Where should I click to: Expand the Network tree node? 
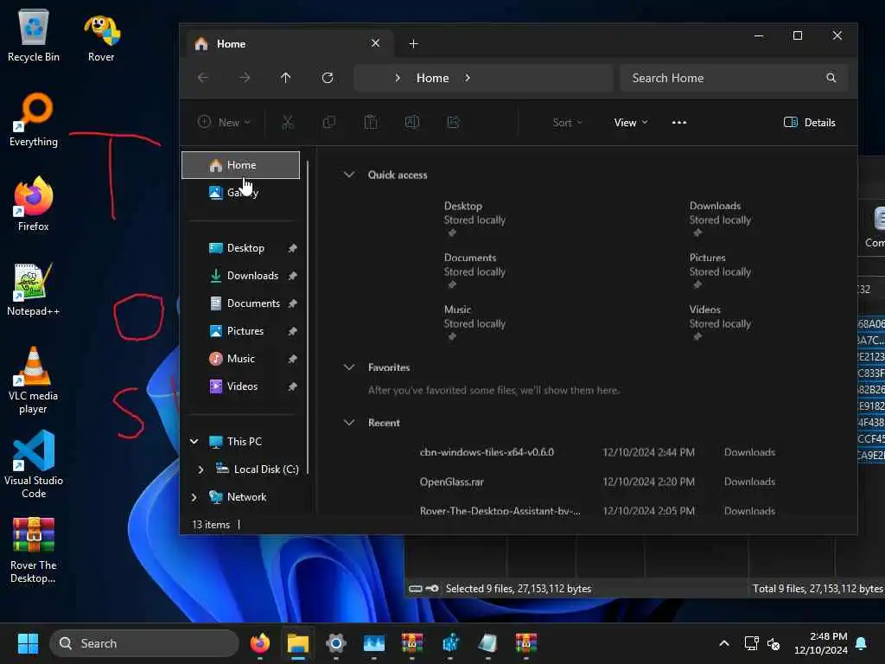(194, 497)
